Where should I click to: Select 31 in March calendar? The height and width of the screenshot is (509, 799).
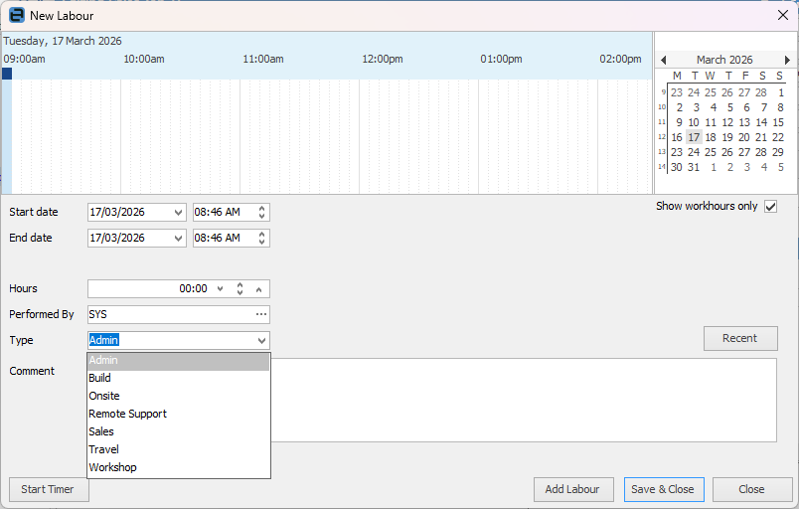694,168
